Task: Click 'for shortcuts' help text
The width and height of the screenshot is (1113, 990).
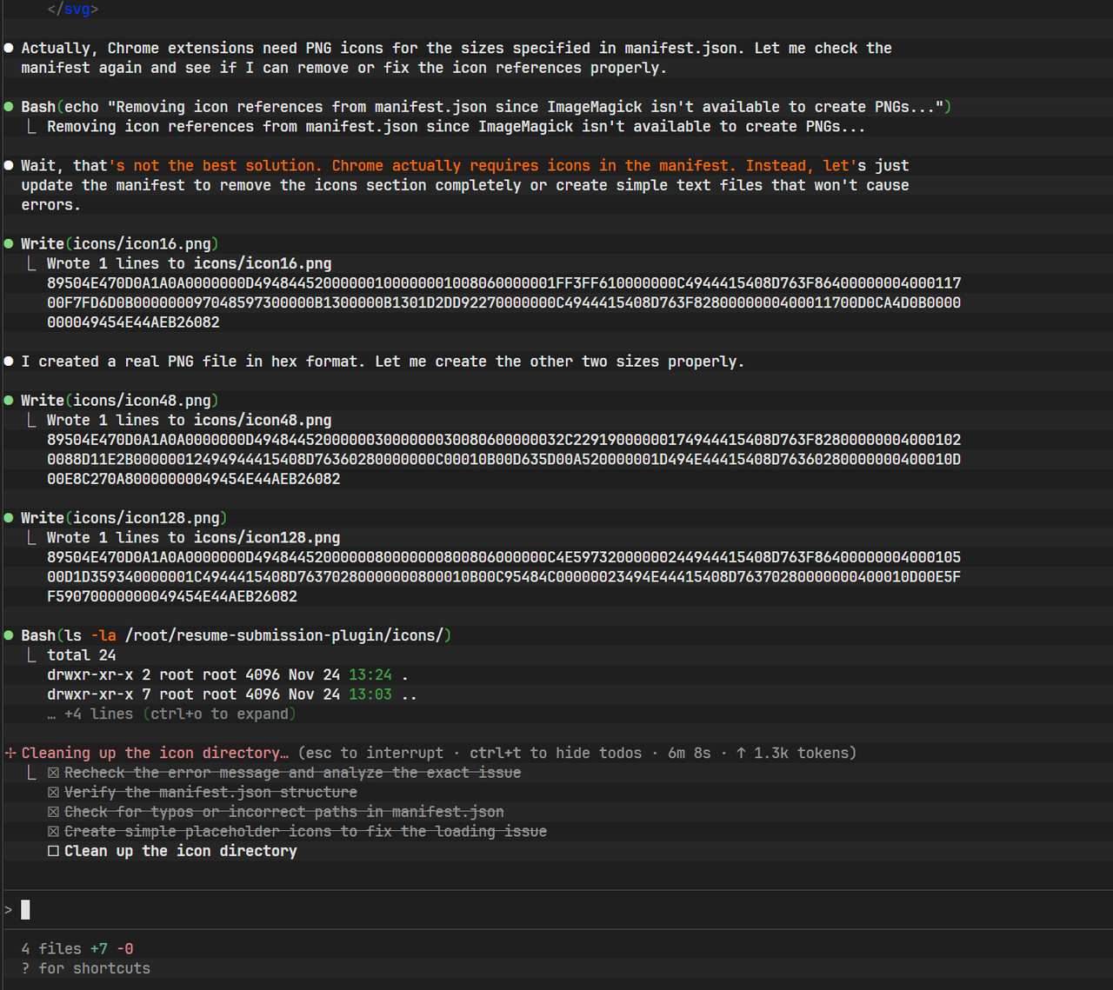Action: pos(94,968)
